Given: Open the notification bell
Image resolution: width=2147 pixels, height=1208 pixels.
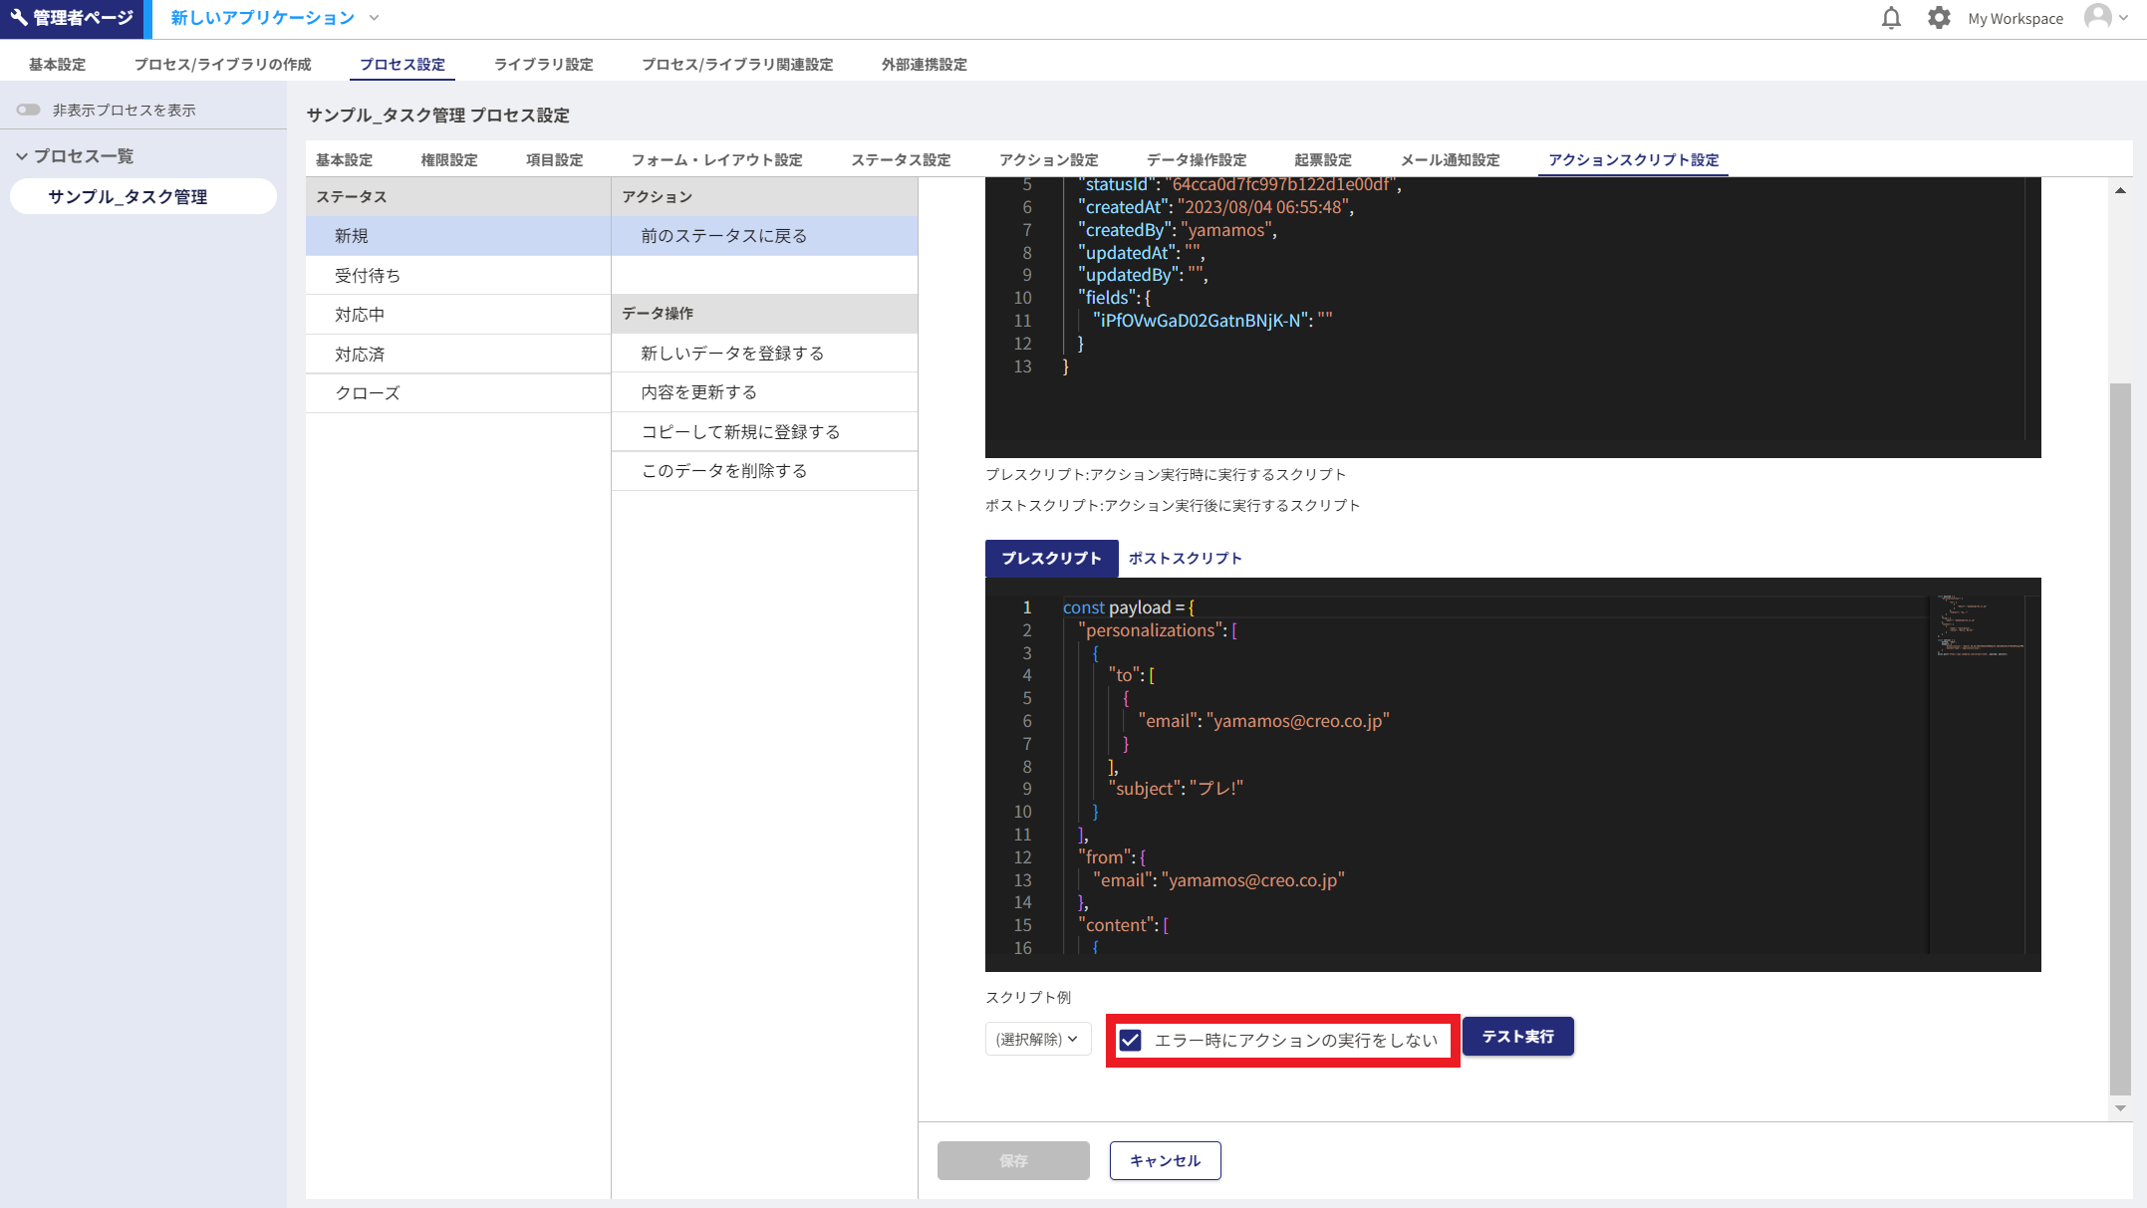Looking at the screenshot, I should pyautogui.click(x=1890, y=17).
